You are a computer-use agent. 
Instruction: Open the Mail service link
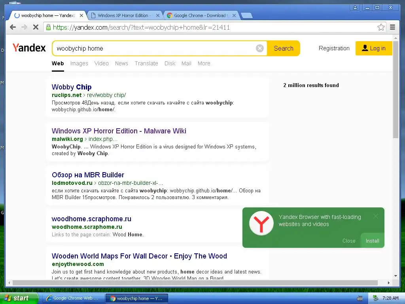click(x=186, y=63)
